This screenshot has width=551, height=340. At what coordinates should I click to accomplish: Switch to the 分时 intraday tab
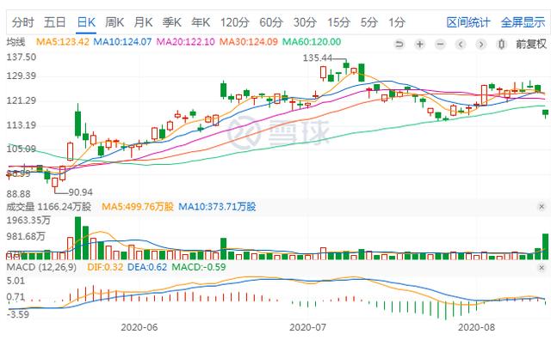[x=23, y=22]
